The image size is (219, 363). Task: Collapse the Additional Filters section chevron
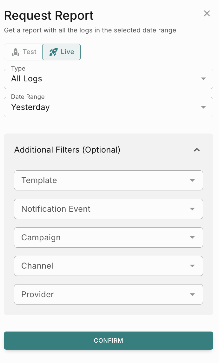click(x=197, y=150)
